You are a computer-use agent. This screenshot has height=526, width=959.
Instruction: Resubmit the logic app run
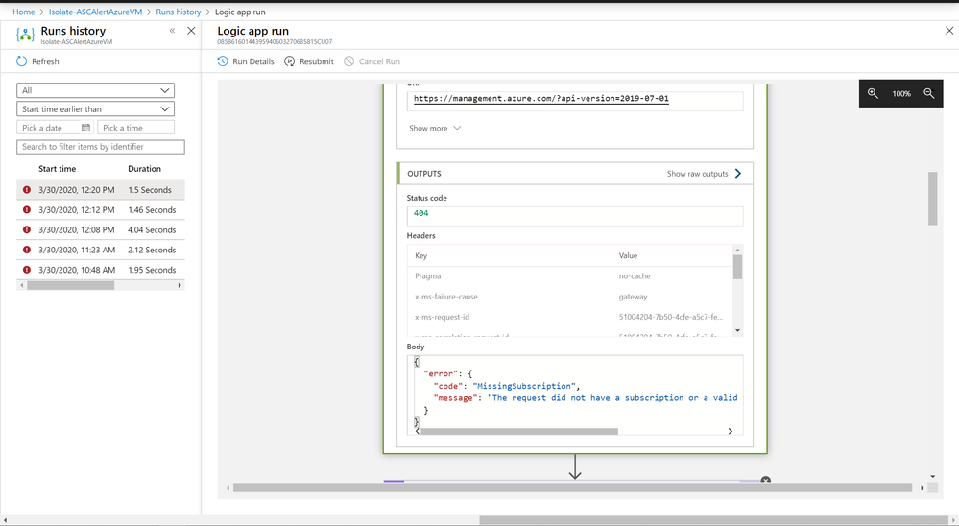click(309, 61)
